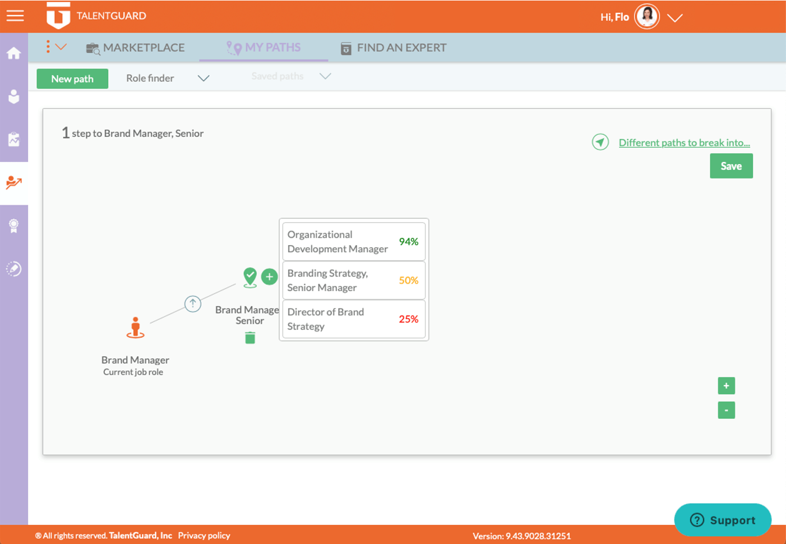Open the hamburger menu in the top left

(15, 15)
